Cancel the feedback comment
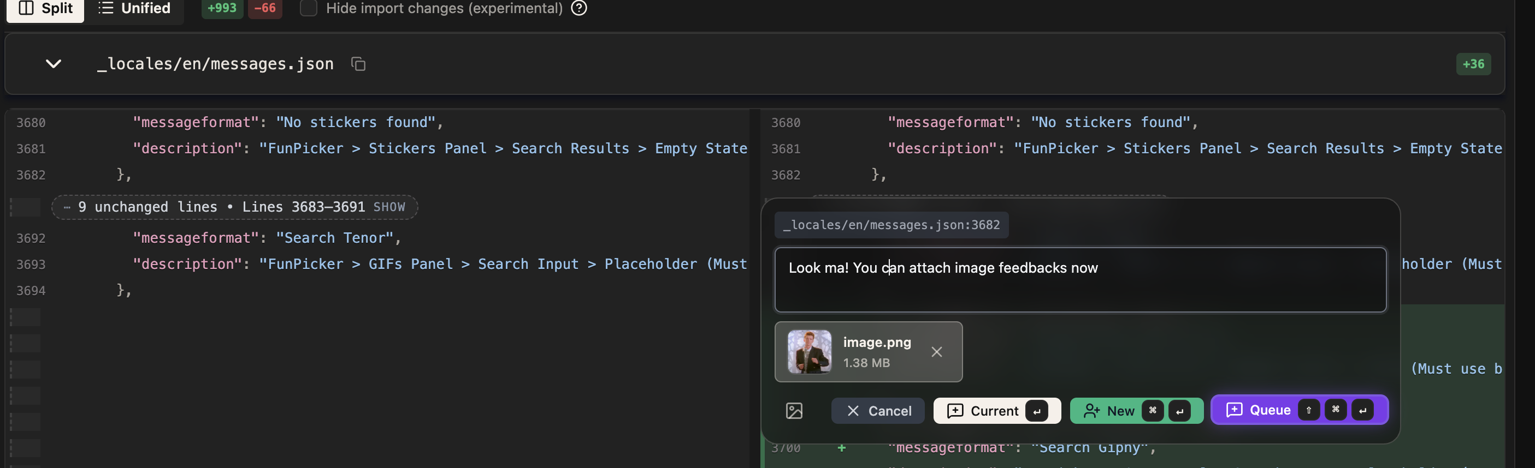 tap(878, 411)
